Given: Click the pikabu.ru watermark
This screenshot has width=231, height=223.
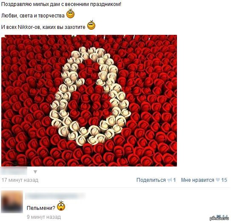Looking at the screenshot, I should pos(219,219).
